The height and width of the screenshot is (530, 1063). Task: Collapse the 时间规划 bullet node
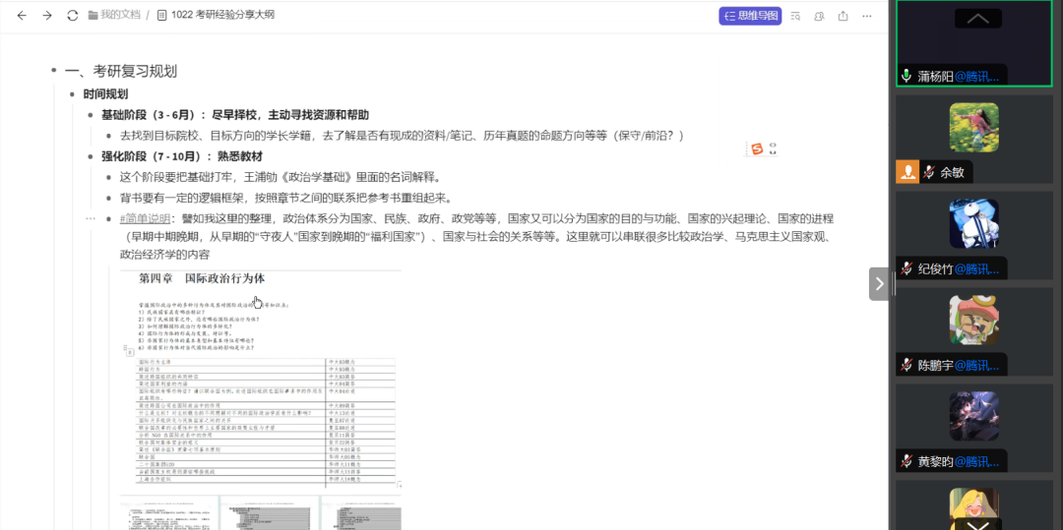point(73,94)
